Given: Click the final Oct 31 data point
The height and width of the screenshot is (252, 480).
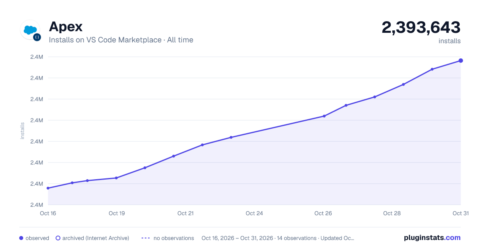Looking at the screenshot, I should pyautogui.click(x=461, y=61).
